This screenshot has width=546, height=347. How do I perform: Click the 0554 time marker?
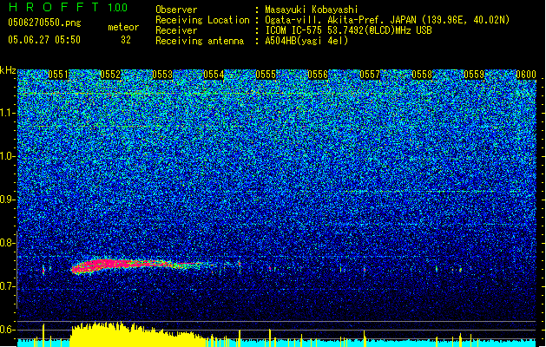click(214, 75)
